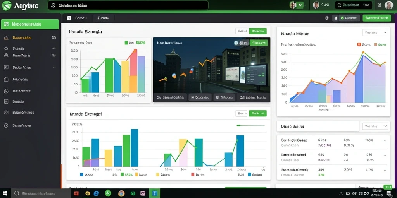397x198 pixels.
Task: Expand the third row of the statistics table
Action: (x=385, y=171)
